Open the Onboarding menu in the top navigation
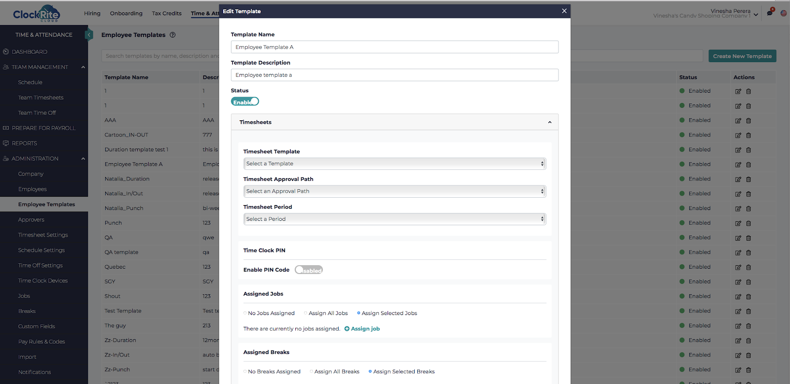The height and width of the screenshot is (384, 790). pyautogui.click(x=126, y=13)
